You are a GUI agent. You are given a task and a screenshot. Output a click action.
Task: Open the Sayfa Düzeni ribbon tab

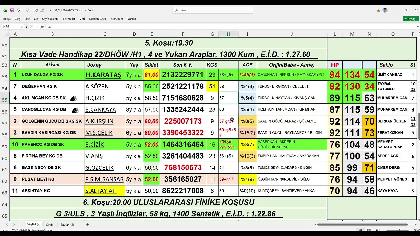point(50,19)
